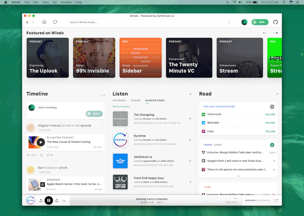
Task: Open the macOS volume menu icon
Action: [241, 2]
